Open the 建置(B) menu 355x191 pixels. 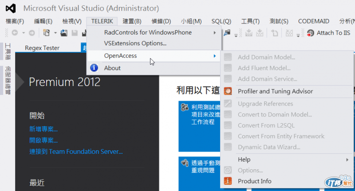coord(132,21)
